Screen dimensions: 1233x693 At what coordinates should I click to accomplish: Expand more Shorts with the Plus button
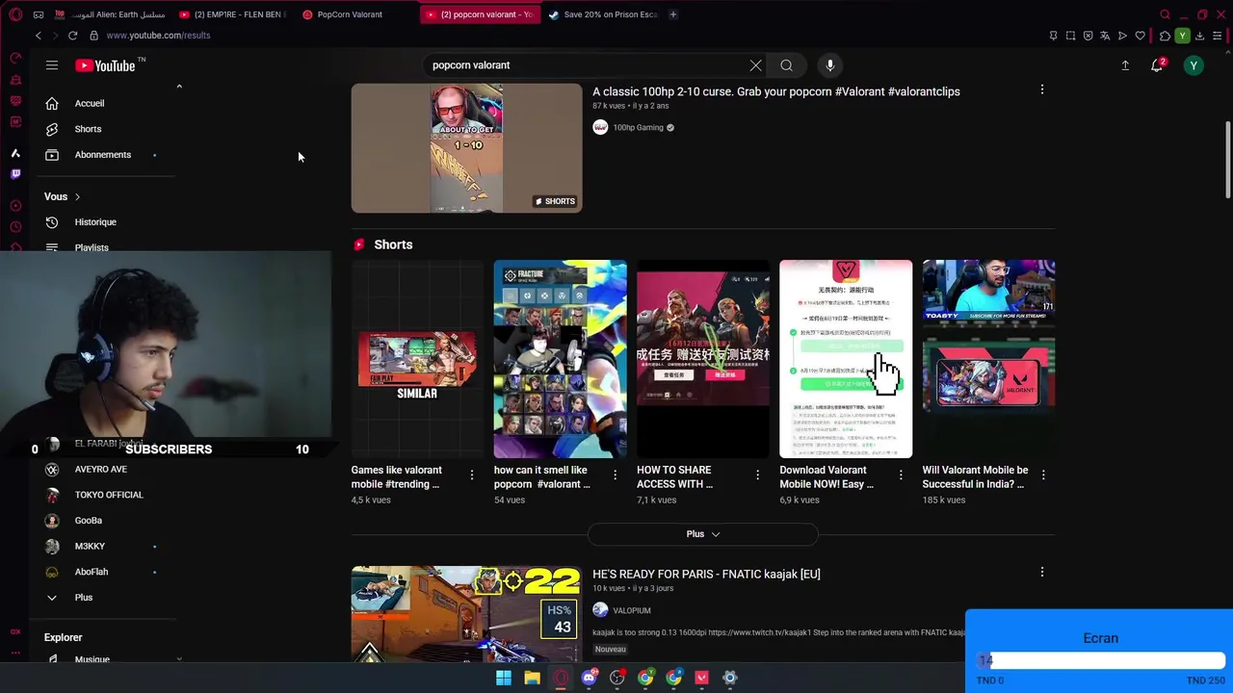pyautogui.click(x=703, y=534)
